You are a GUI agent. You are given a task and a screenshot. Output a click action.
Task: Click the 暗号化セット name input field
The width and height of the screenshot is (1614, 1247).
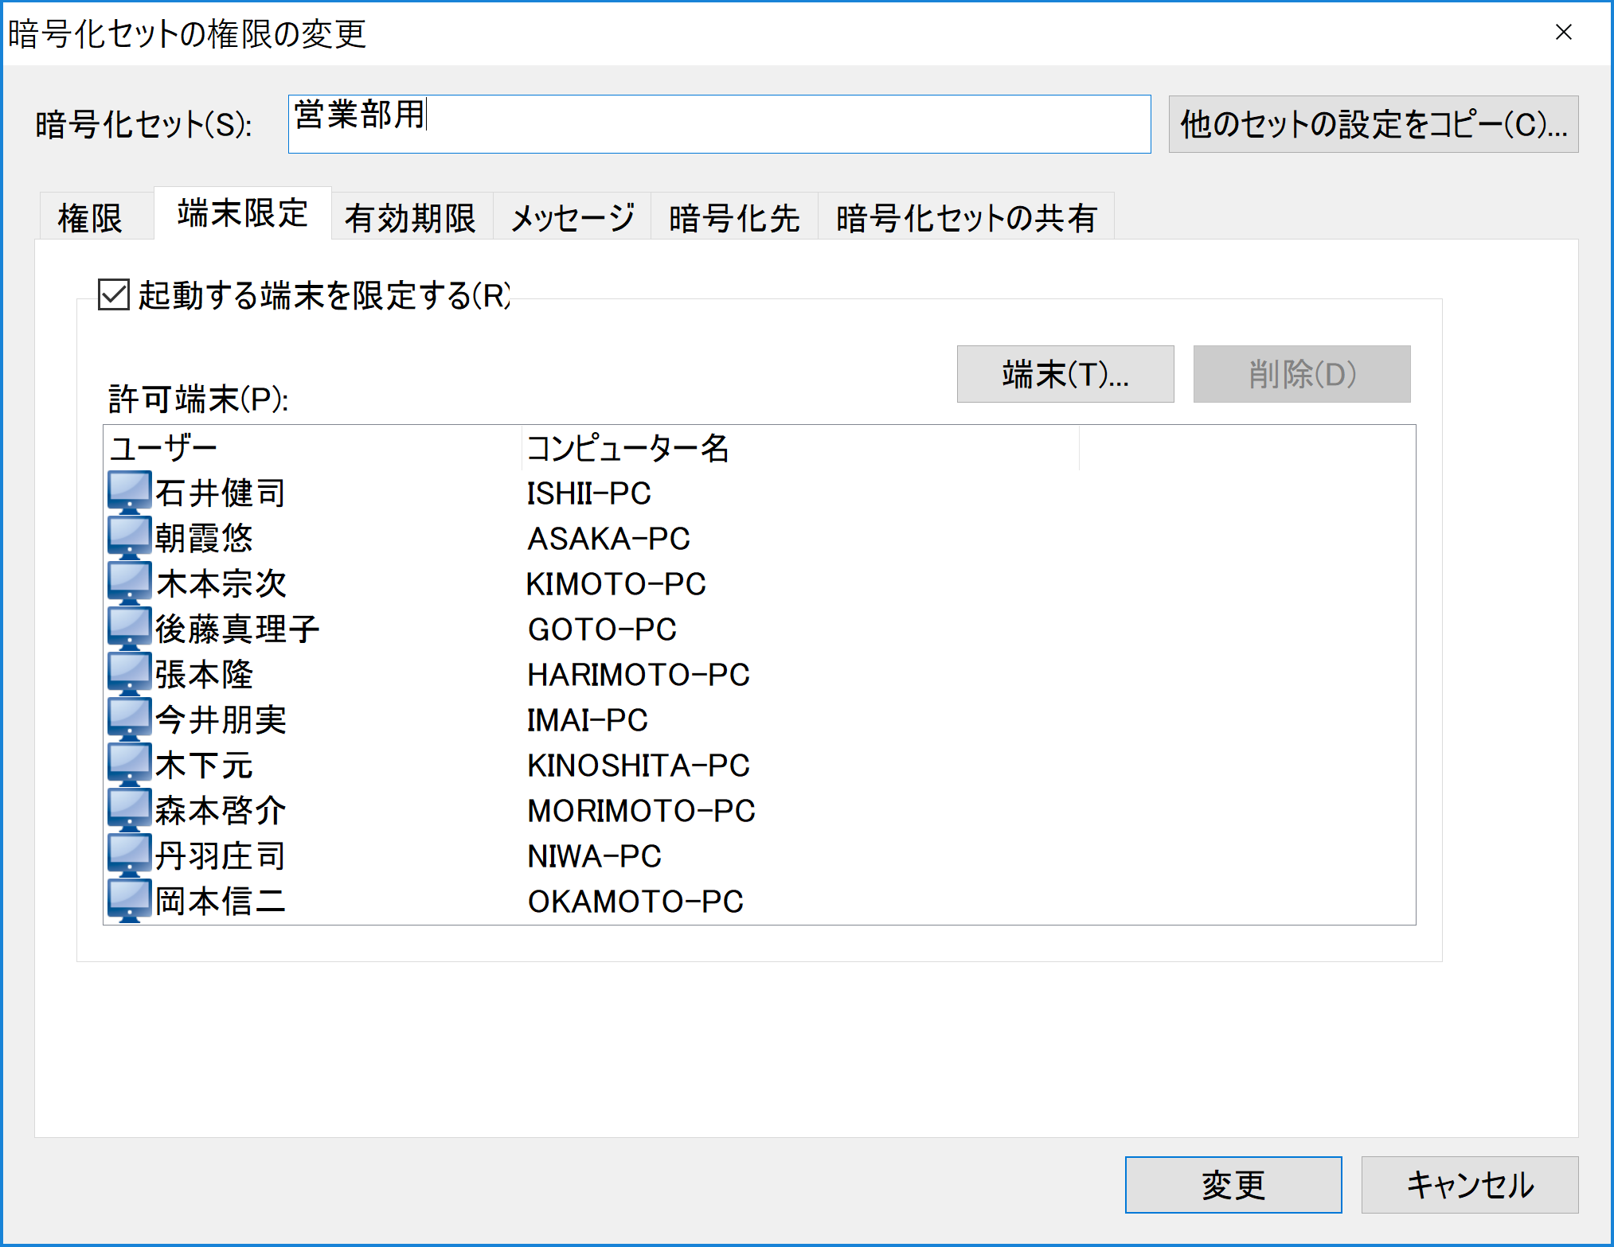(x=718, y=124)
